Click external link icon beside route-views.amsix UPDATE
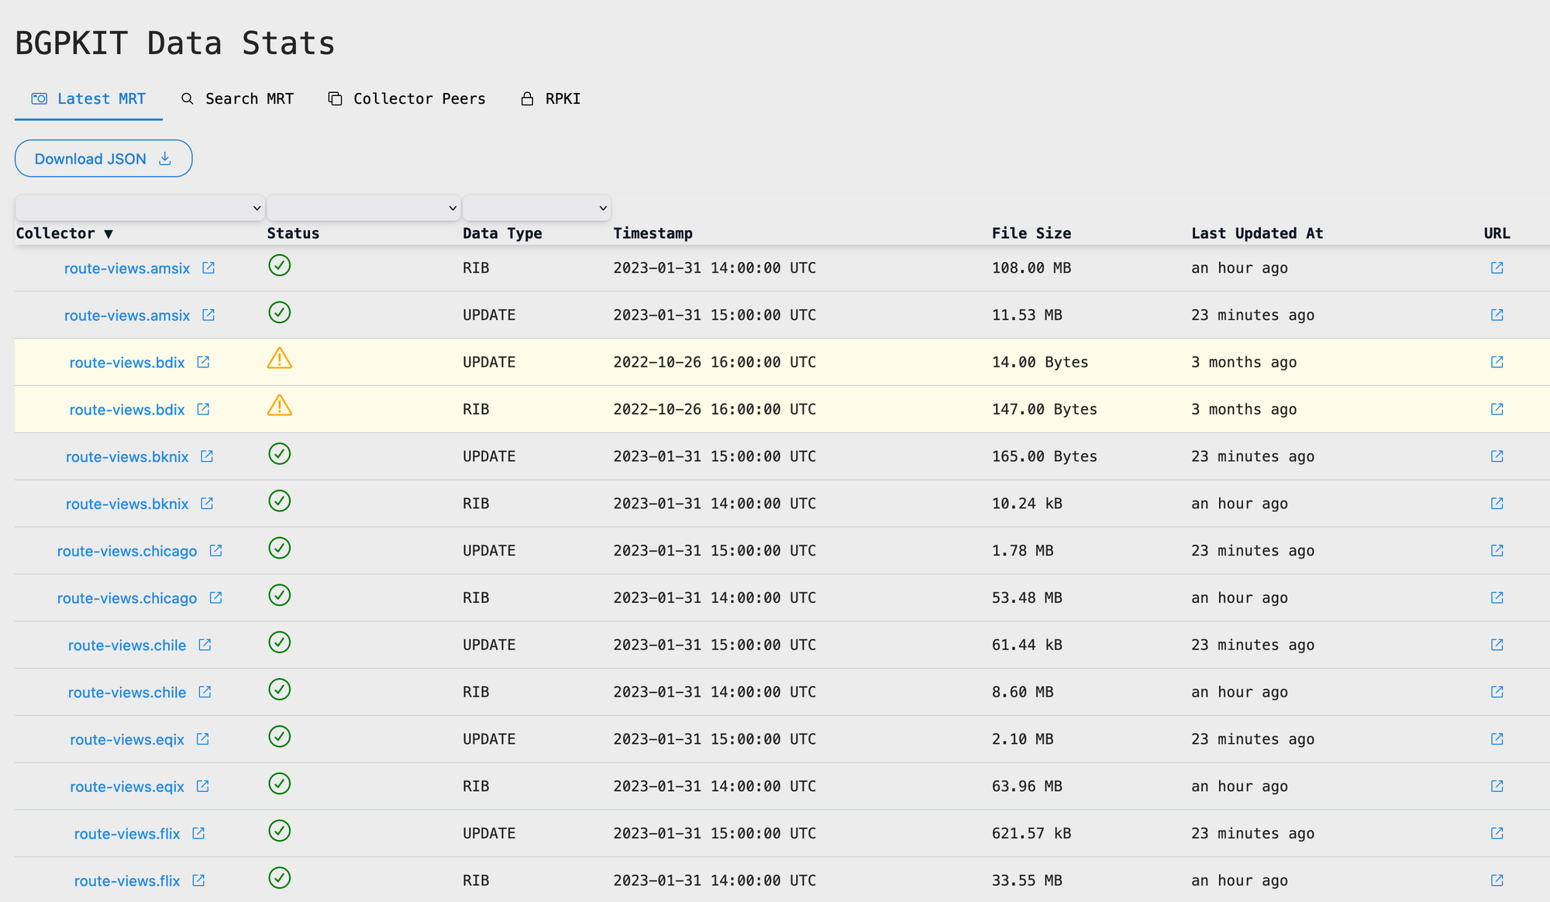The image size is (1550, 902). tap(208, 315)
